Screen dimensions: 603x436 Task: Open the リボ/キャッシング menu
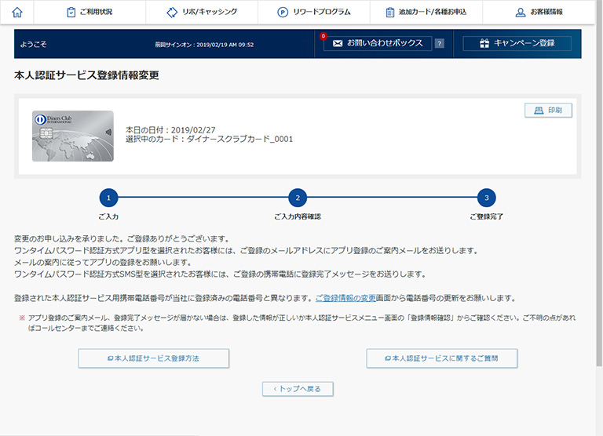[x=202, y=13]
